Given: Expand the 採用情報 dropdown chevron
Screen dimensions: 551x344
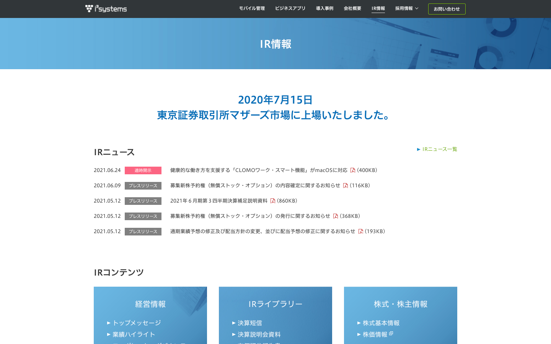Looking at the screenshot, I should coord(417,8).
